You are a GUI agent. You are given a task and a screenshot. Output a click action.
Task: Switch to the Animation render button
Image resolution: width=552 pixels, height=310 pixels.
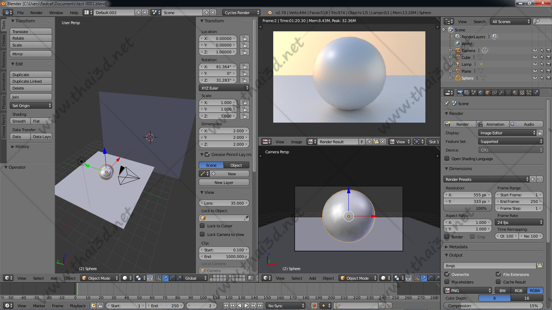point(492,124)
